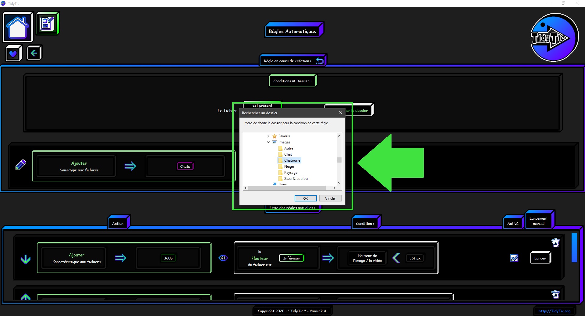Click the horizontal scrollbar right arrow

coord(334,188)
